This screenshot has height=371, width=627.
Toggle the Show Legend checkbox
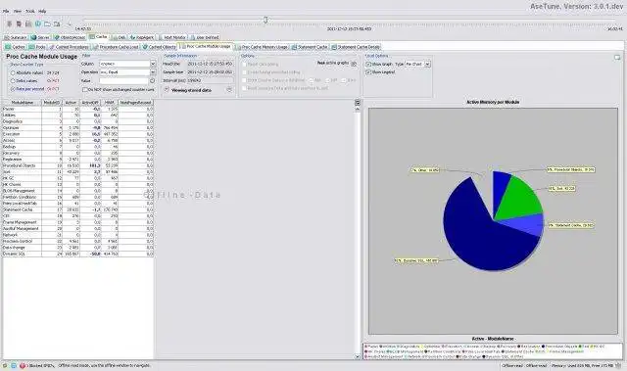368,72
